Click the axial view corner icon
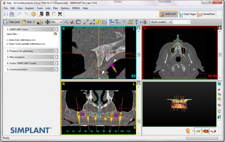The height and width of the screenshot is (142, 225). pos(220,28)
